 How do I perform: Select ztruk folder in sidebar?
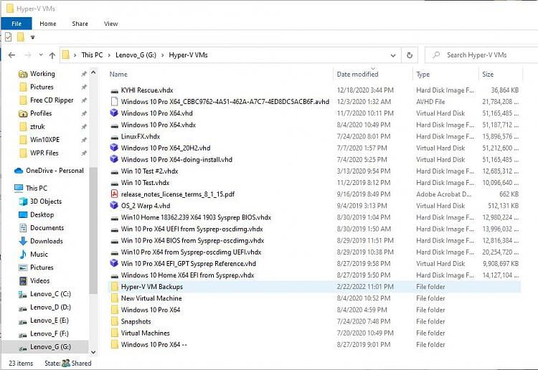[37, 126]
